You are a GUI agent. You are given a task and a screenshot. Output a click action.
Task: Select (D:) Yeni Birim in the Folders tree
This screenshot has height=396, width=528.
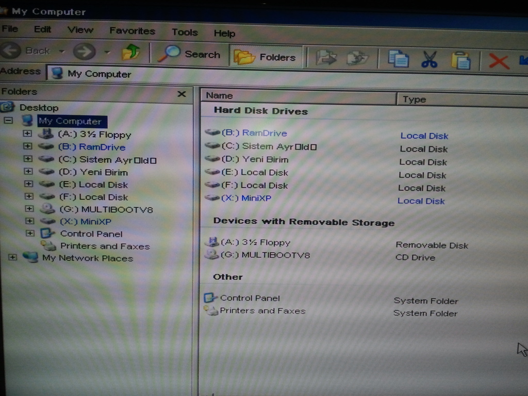(93, 172)
